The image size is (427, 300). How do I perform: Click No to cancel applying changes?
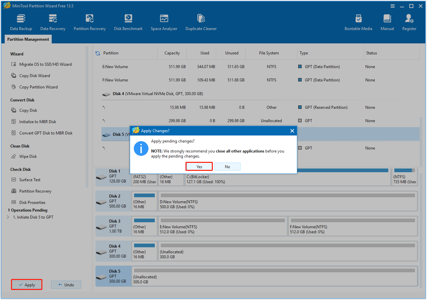(x=227, y=167)
